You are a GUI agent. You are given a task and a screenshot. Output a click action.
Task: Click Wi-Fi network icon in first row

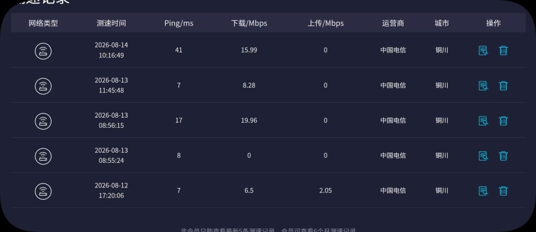click(43, 51)
